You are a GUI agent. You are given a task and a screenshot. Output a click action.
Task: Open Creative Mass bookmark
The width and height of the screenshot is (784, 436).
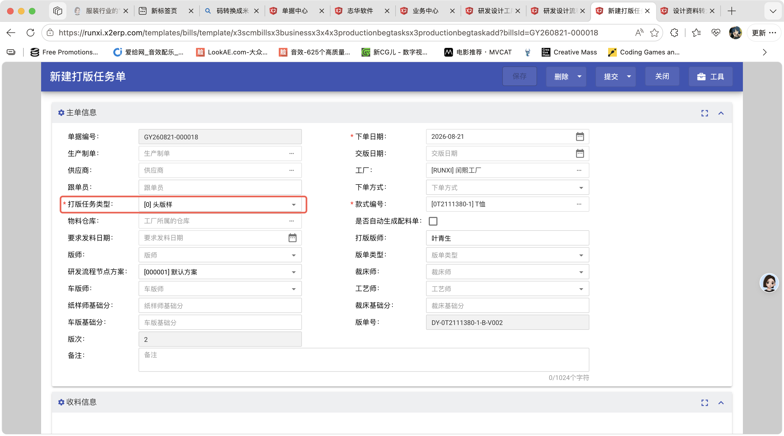click(569, 52)
